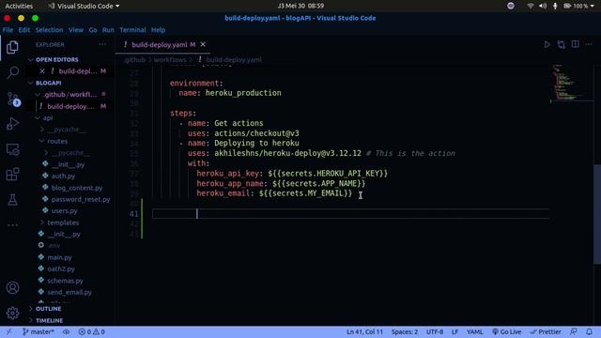Expand the Outline section
This screenshot has width=601, height=338.
[x=48, y=309]
